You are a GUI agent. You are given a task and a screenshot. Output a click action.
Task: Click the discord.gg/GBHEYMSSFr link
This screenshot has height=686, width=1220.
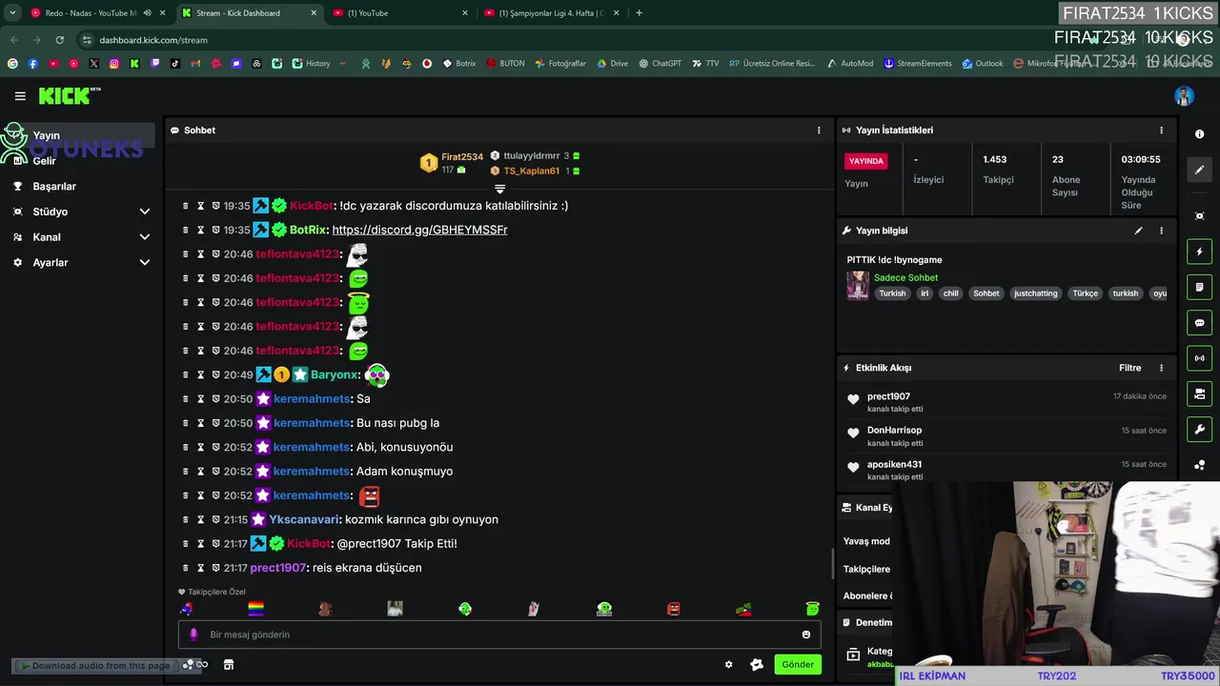coord(419,230)
